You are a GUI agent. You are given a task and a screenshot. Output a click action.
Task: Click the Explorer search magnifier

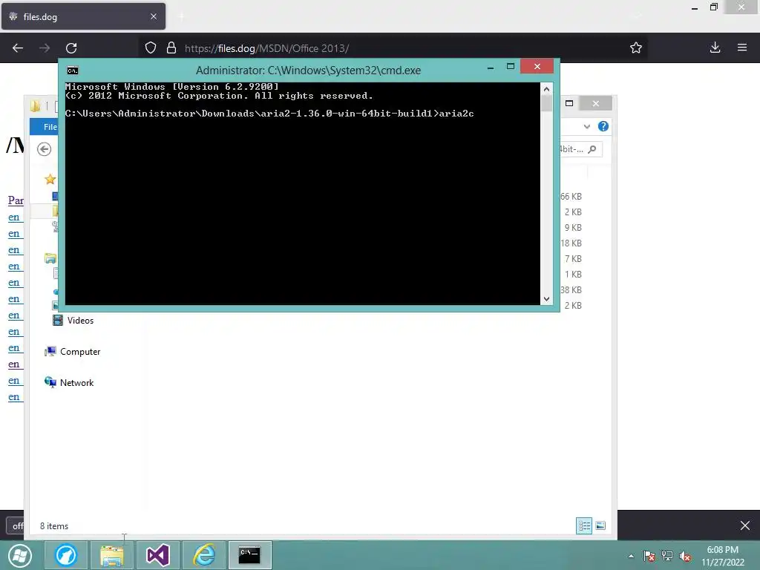tap(592, 149)
